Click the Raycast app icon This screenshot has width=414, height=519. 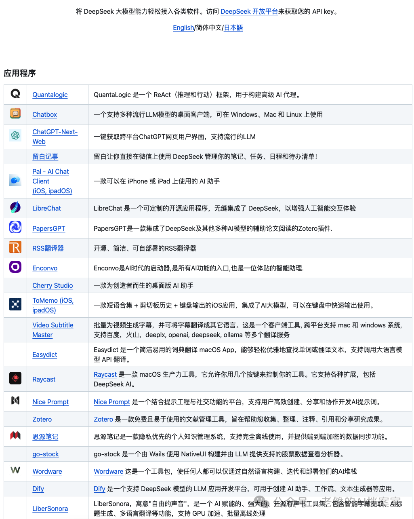pos(15,378)
